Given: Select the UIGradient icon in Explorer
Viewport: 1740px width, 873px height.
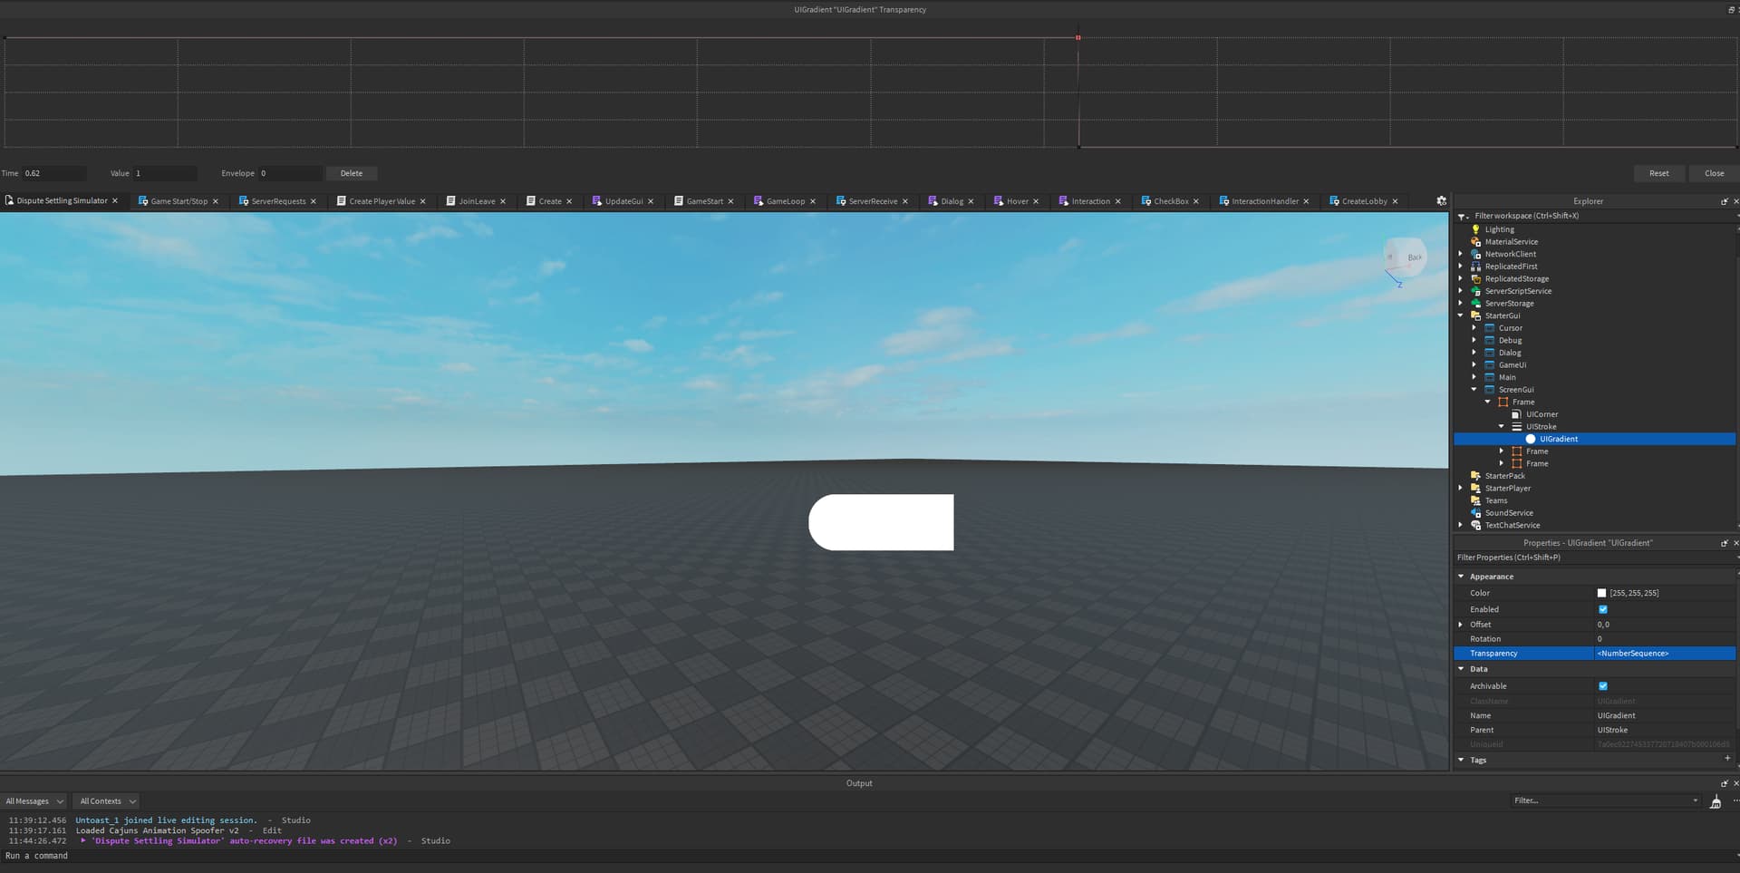Looking at the screenshot, I should tap(1531, 438).
